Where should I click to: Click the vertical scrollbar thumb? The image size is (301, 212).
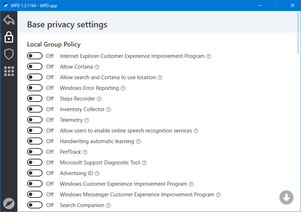tap(298, 33)
